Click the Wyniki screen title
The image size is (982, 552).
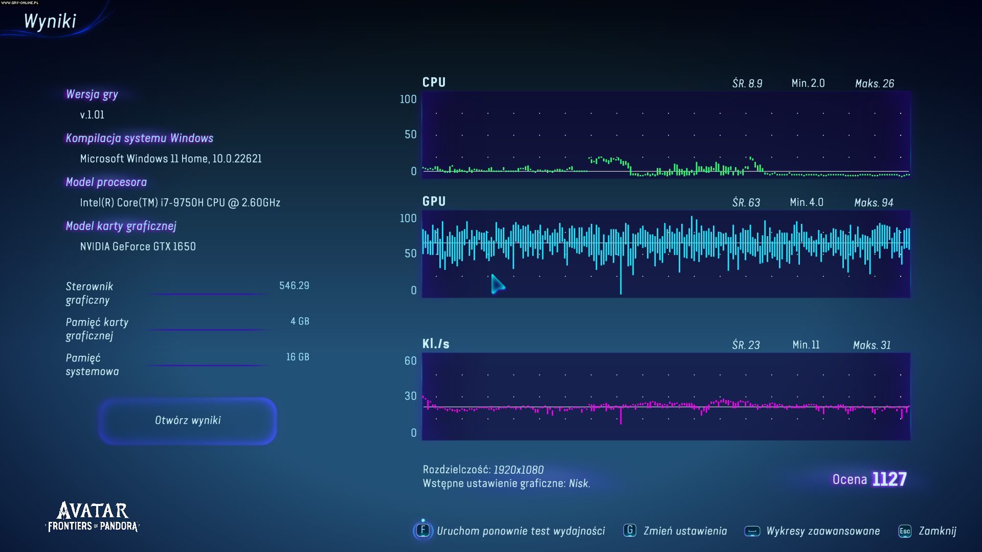point(50,21)
